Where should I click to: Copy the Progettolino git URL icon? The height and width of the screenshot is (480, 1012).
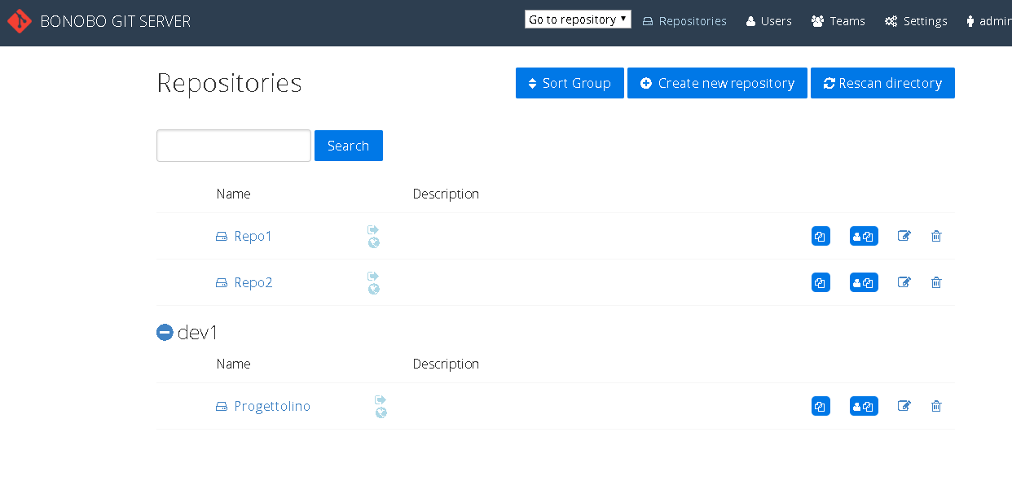click(x=821, y=406)
